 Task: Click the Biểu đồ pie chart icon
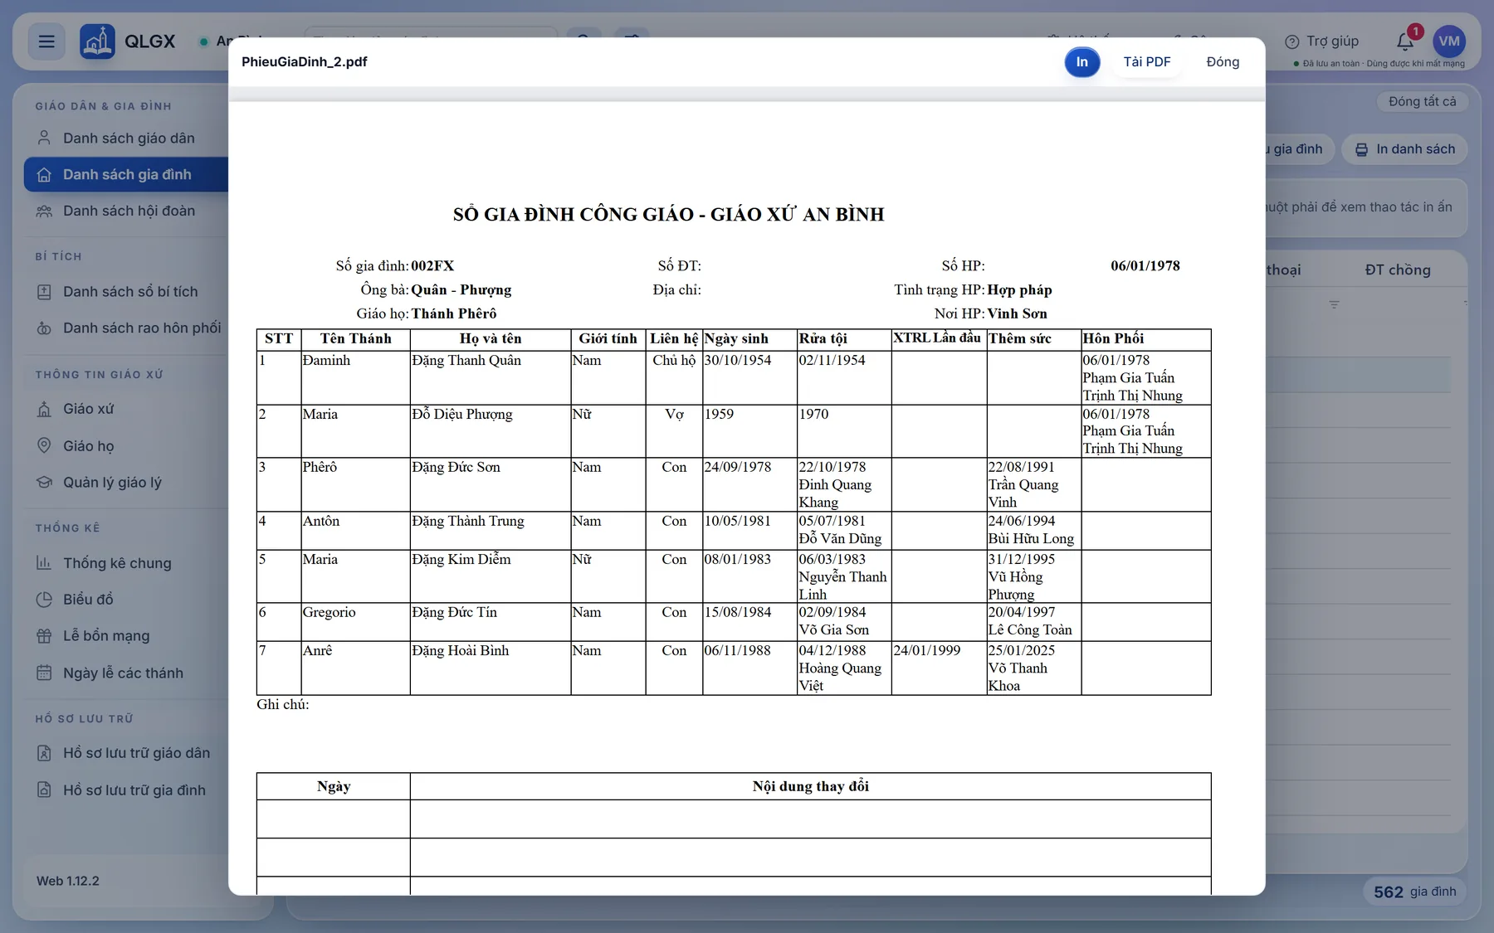44,600
